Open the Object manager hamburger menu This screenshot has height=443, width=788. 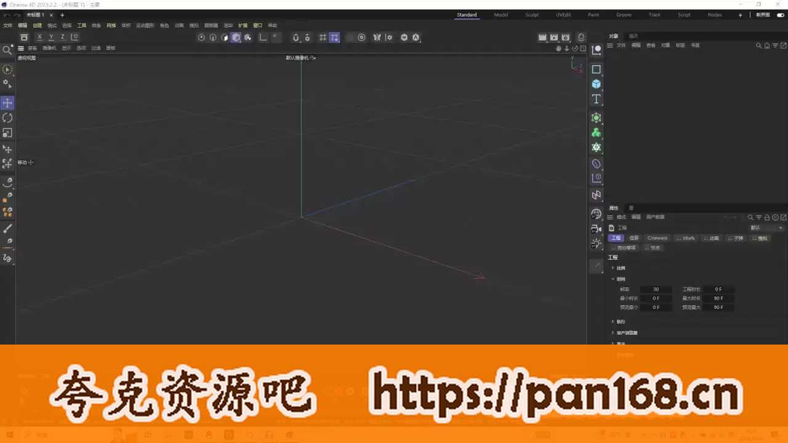(x=610, y=46)
